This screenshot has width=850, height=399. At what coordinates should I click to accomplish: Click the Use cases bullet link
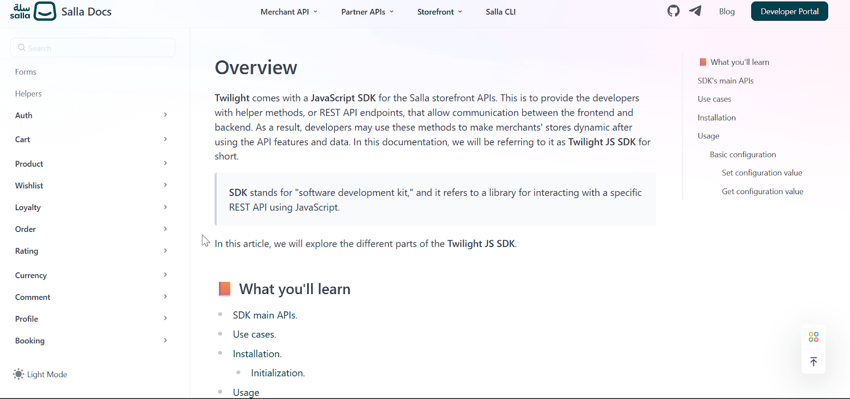[254, 334]
